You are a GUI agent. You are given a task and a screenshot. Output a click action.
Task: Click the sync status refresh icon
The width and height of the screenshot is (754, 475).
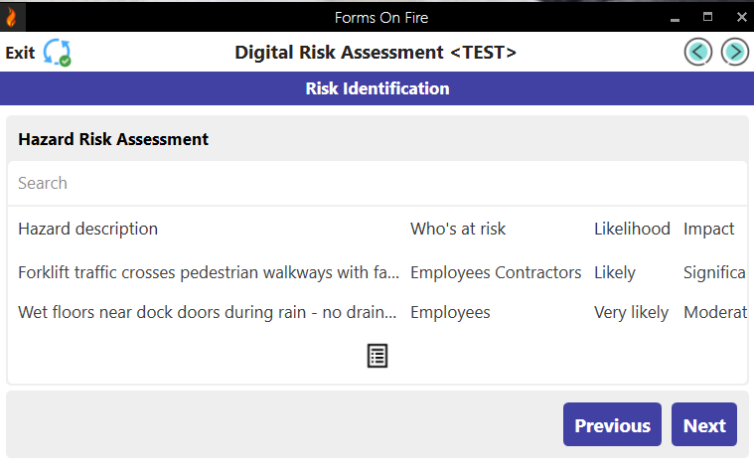coord(57,52)
